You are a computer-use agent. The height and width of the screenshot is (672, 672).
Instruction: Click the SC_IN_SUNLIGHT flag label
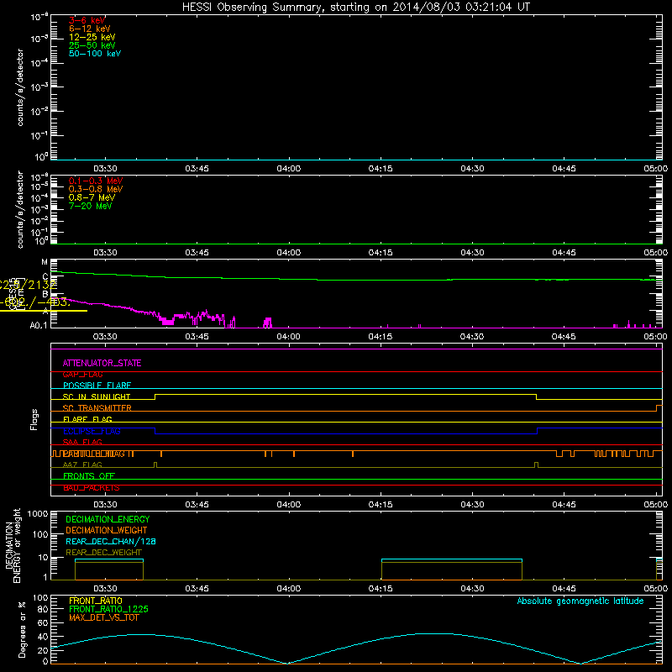click(x=97, y=396)
